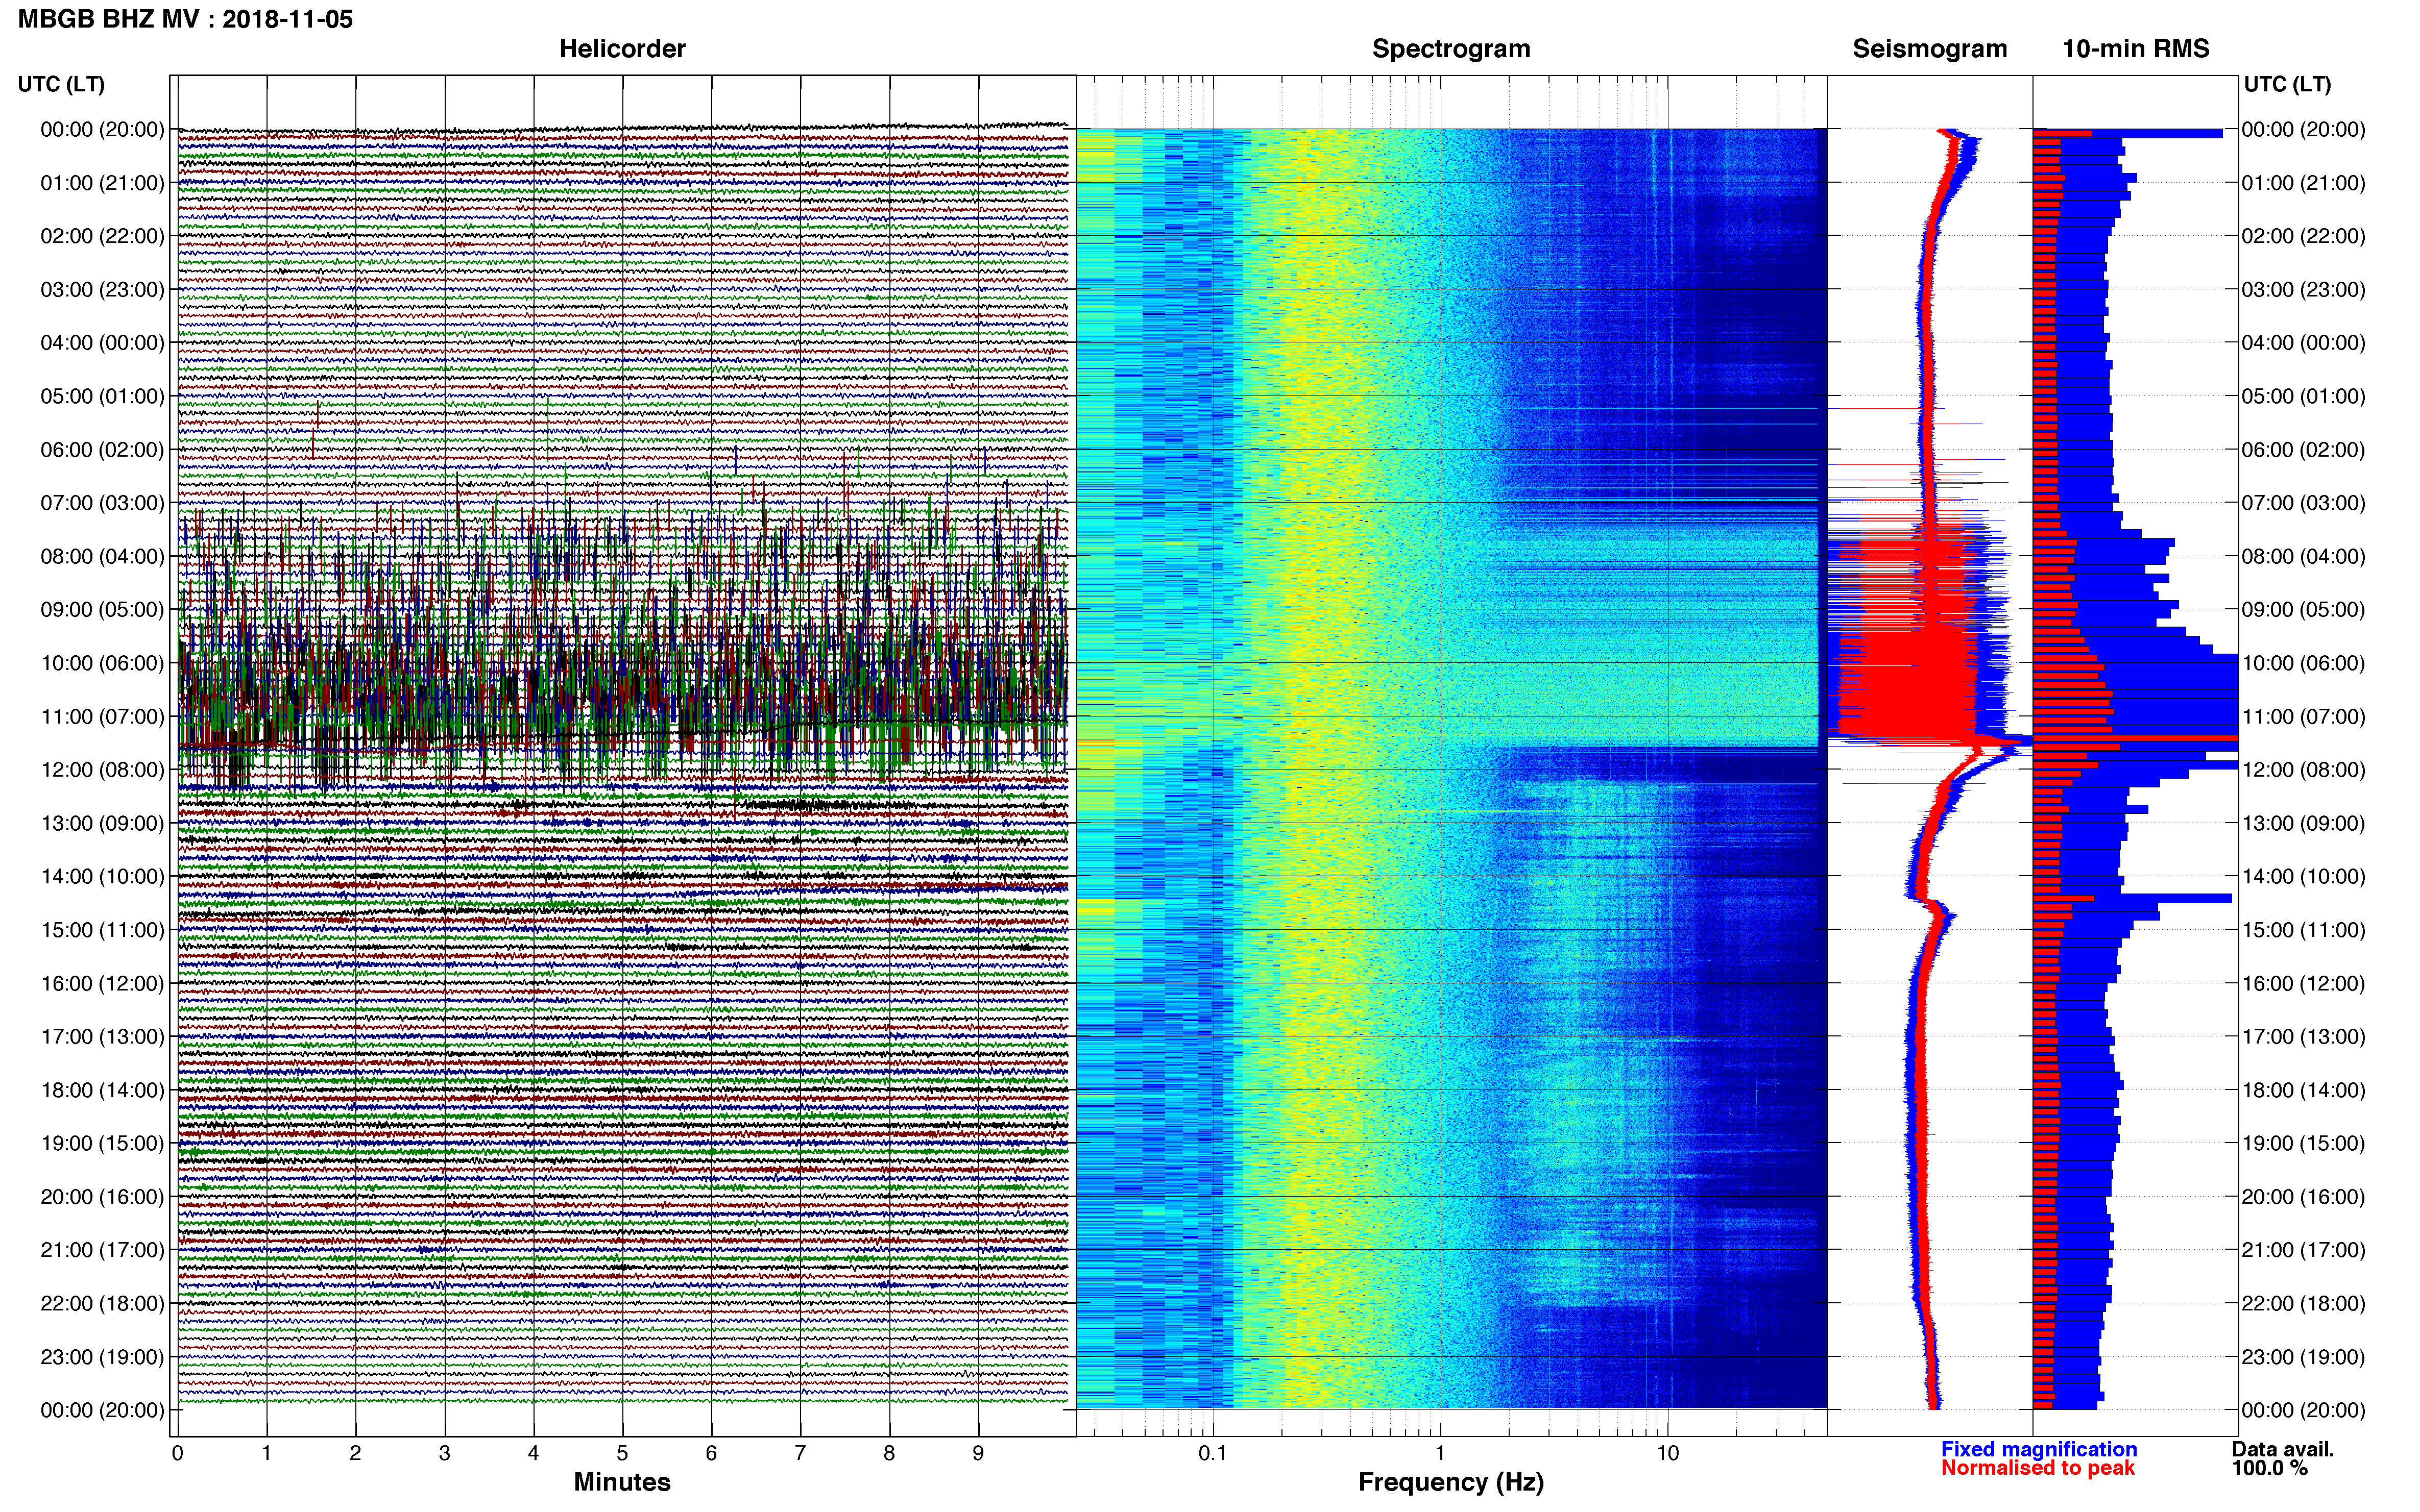Click right time label 22:00 (18:00)
This screenshot has width=2420, height=1512.
pyautogui.click(x=2304, y=1303)
